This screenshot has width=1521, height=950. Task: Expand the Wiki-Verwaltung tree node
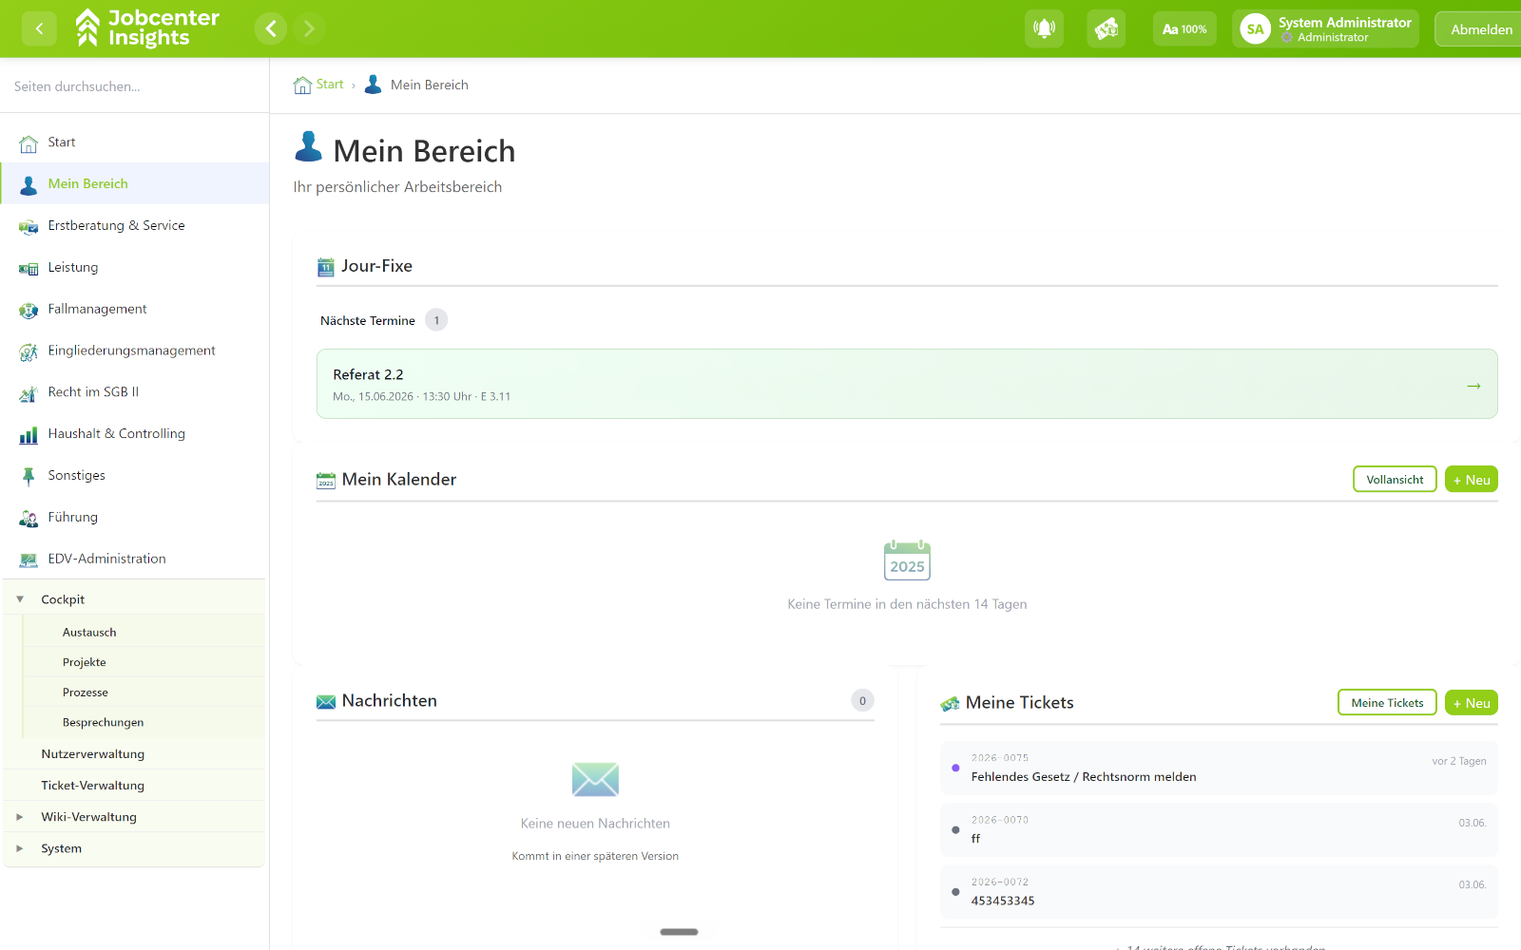point(20,817)
